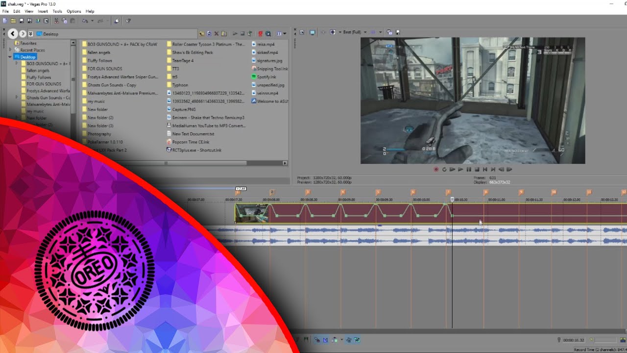Click the Explorer Stop Preview icon
The image size is (627, 353).
242,33
